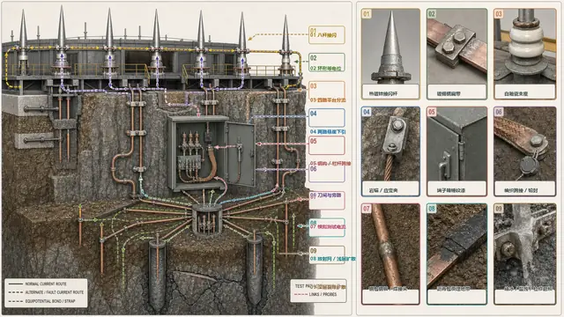Open the 07 copper rod weld joint photo

point(390,247)
